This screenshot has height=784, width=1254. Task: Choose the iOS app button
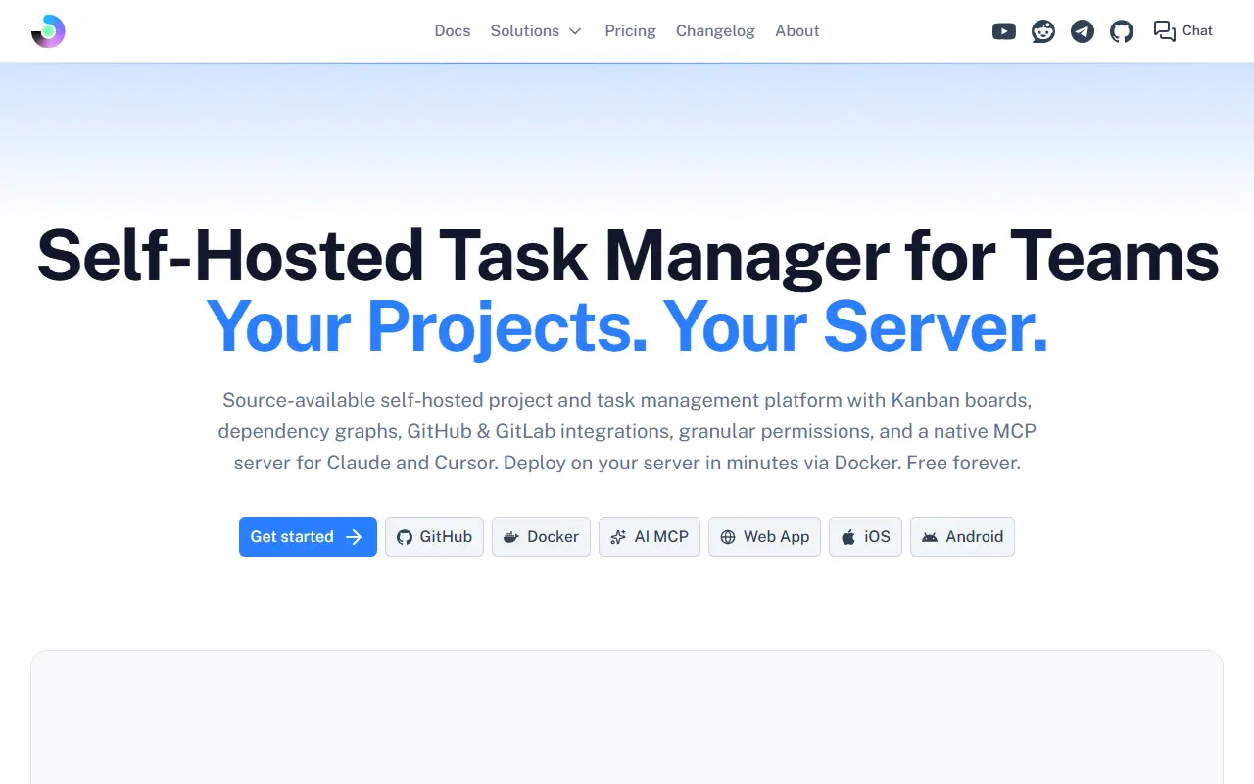(x=865, y=537)
